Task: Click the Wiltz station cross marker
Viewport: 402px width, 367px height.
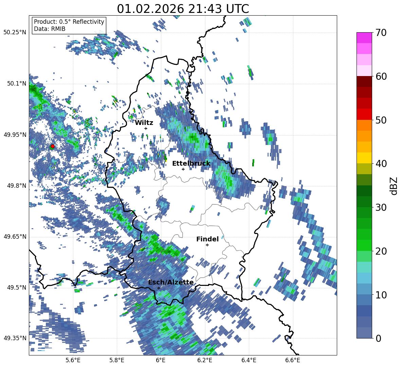Action: point(146,128)
